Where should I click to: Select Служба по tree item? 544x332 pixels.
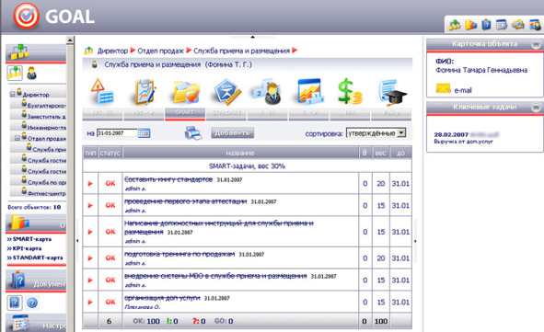click(47, 182)
